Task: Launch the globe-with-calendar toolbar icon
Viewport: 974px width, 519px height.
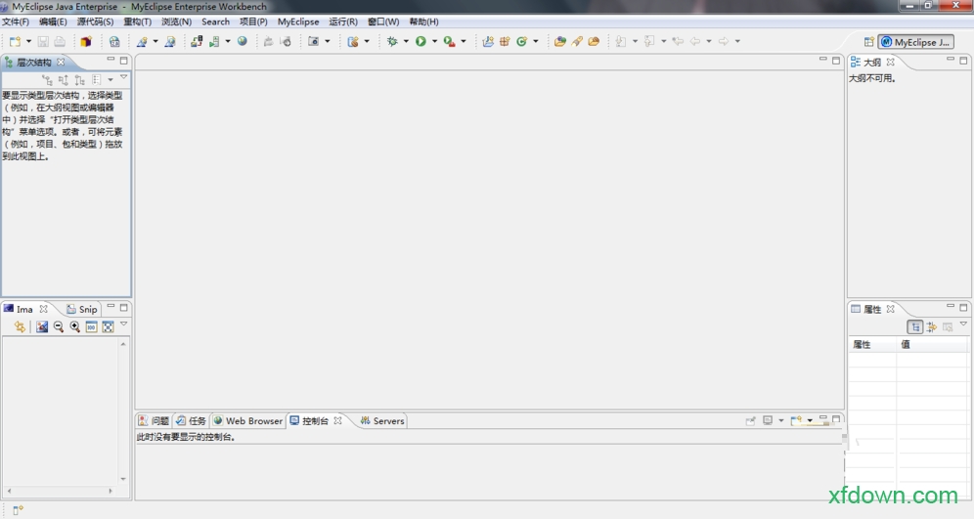Action: tap(114, 42)
